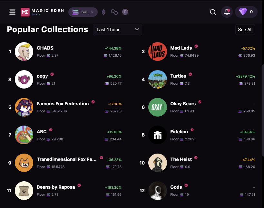Image resolution: width=264 pixels, height=208 pixels.
Task: Click the Magic Eden logo
Action: (x=42, y=12)
